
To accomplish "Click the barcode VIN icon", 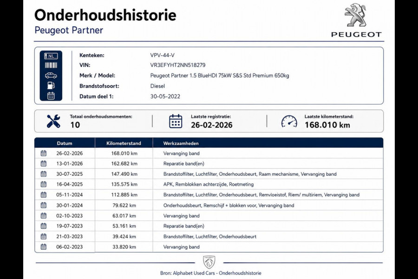I will point(51,65).
